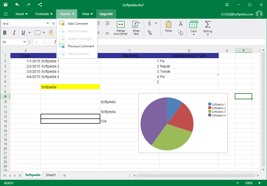Click Softpedia 3 legend entry

coord(217,111)
